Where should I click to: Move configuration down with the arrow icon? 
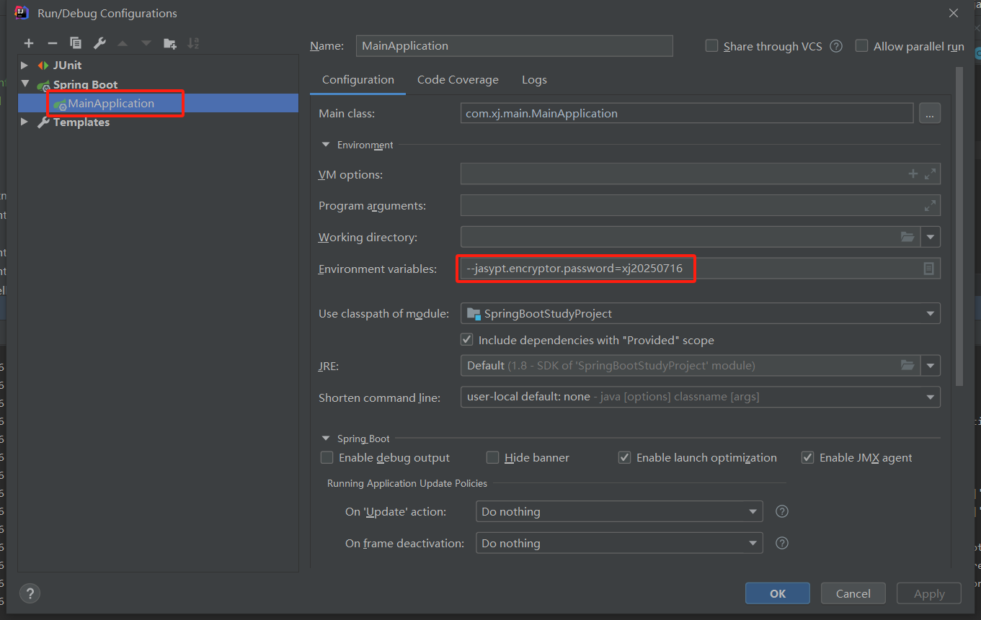click(146, 43)
